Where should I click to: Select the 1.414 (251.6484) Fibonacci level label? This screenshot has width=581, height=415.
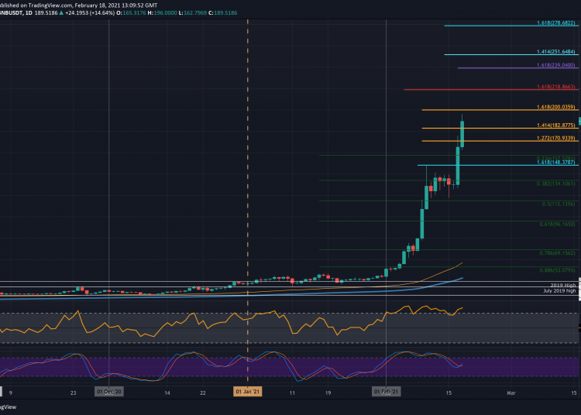click(x=556, y=52)
